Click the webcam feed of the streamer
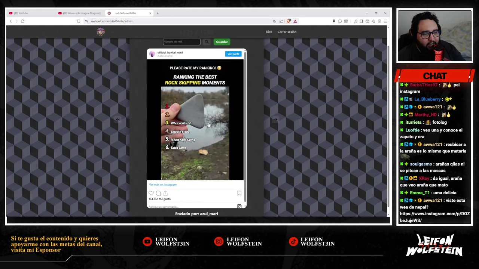Screen dimensions: 479x269 coord(435,36)
